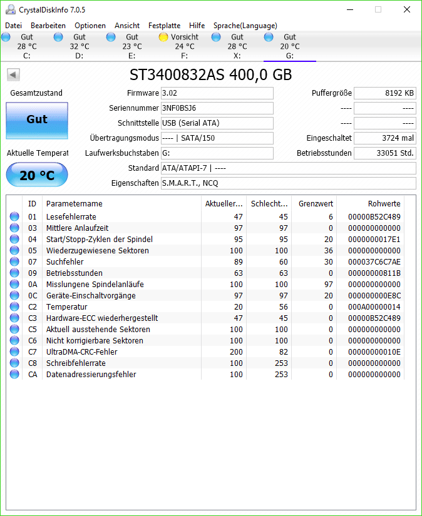Click status orb in Schreibfehlerrate row
422x516 pixels.
coord(14,363)
